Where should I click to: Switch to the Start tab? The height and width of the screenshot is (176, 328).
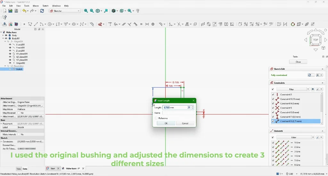pyautogui.click(x=53, y=168)
